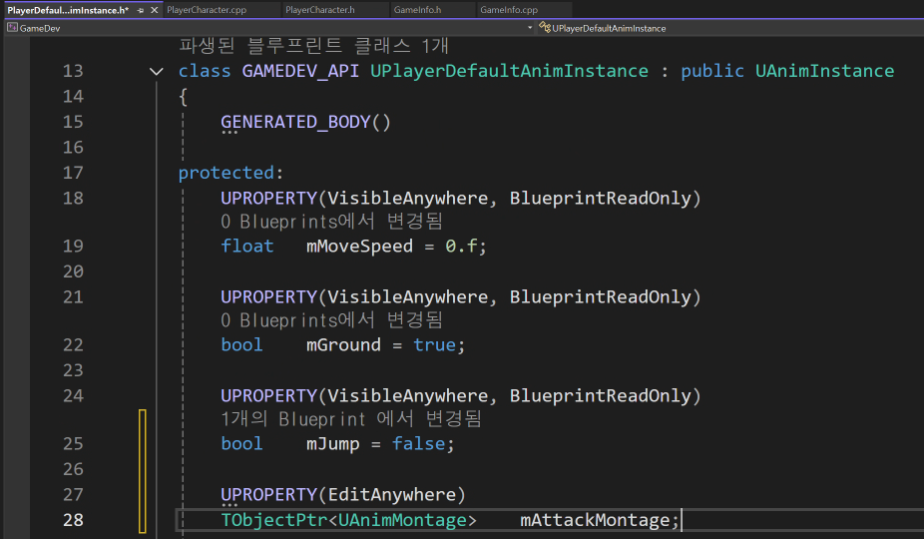
Task: Collapse the class definition at line 13
Action: (156, 71)
